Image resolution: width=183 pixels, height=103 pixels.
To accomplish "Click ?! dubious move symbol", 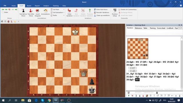I will (161, 96).
